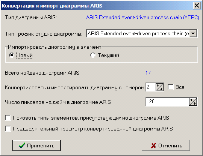
Task: Open the Тип График-студио диаграммы dropdown arrow
Action: [x=193, y=33]
